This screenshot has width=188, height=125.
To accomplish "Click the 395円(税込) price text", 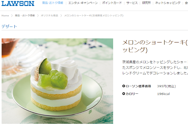I will click(x=166, y=86).
